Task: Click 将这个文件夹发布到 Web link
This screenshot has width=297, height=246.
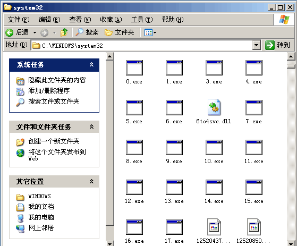Action: click(x=57, y=155)
